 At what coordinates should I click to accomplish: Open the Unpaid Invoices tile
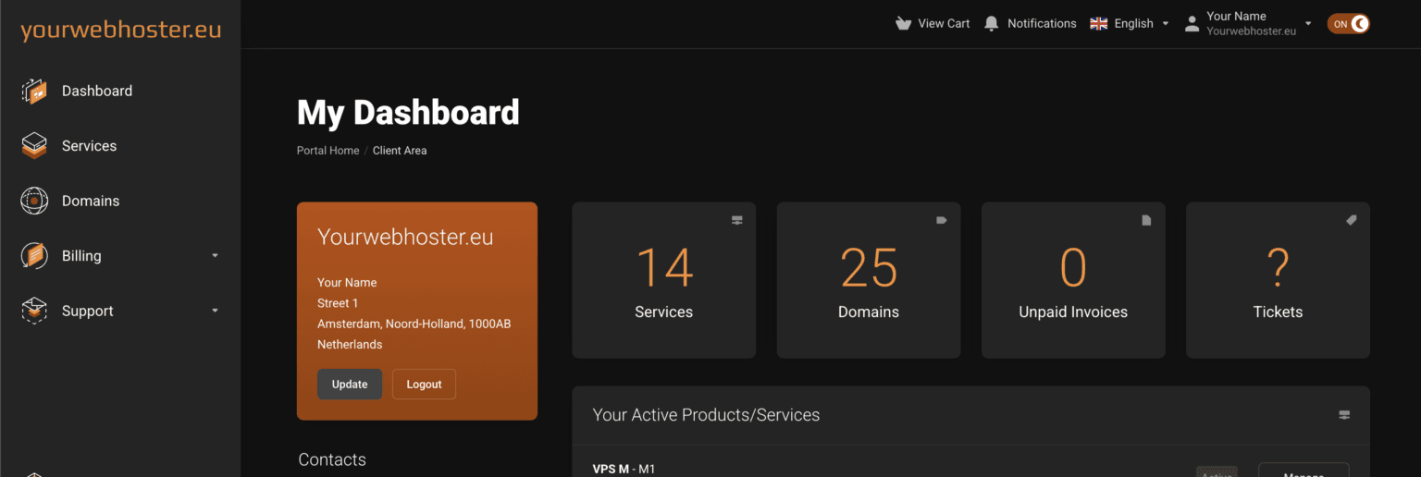(x=1072, y=280)
